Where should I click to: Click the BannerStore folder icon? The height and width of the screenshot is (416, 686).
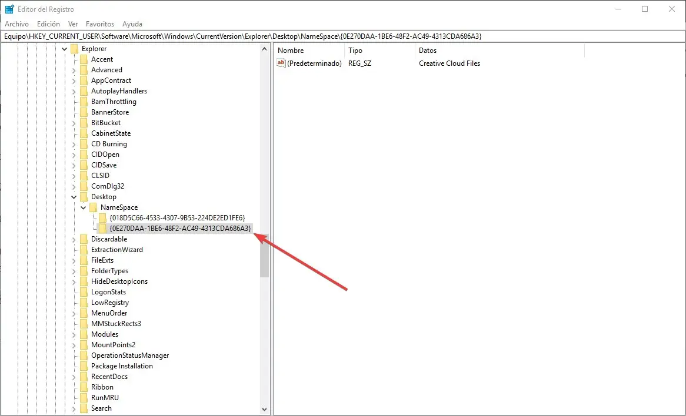[84, 112]
